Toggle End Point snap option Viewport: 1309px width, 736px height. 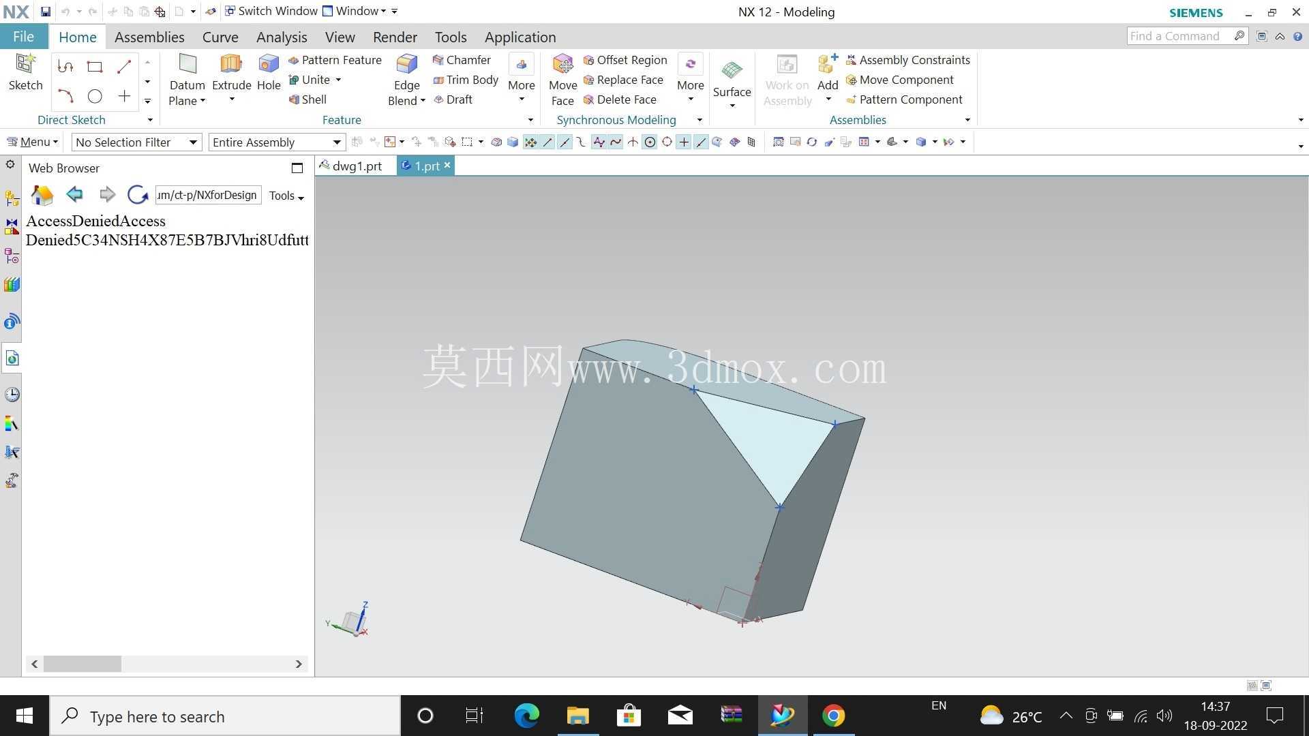tap(547, 142)
